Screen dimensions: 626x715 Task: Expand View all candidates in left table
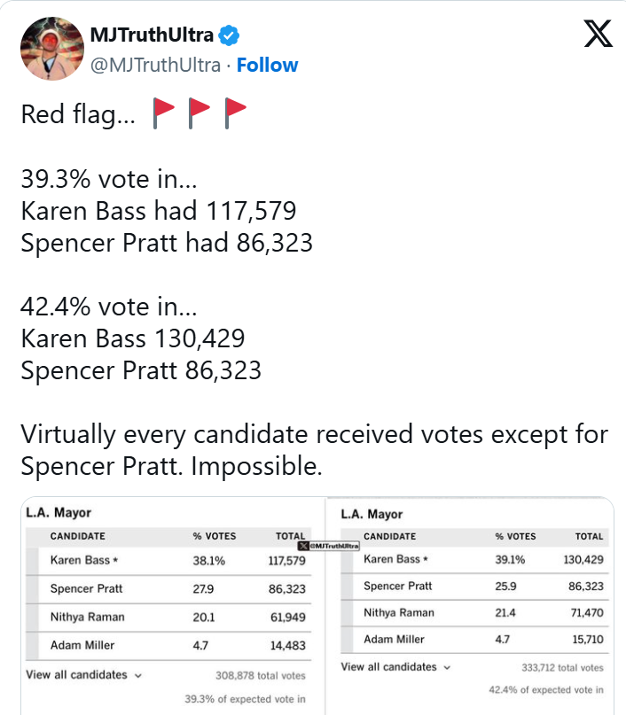tap(84, 675)
